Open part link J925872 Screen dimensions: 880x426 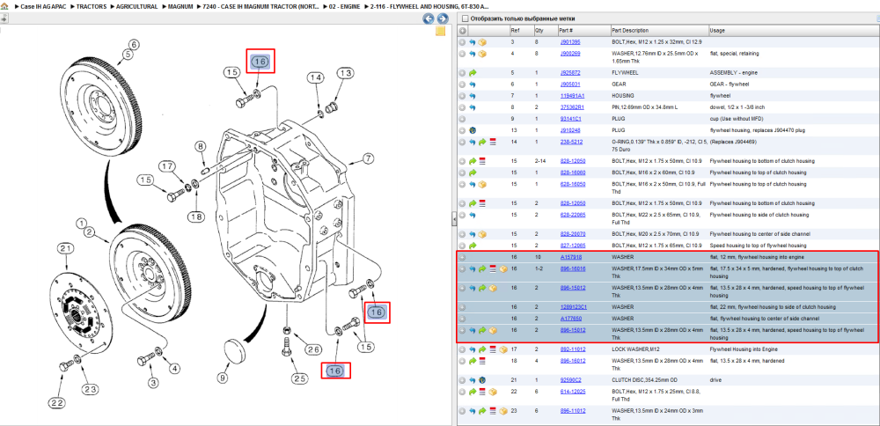569,72
